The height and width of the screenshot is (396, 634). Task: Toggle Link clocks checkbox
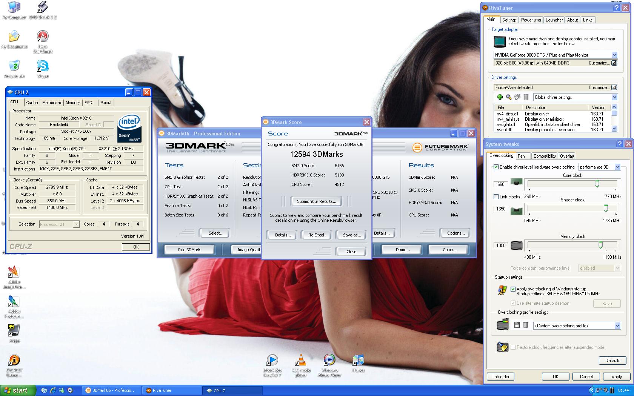click(x=496, y=196)
